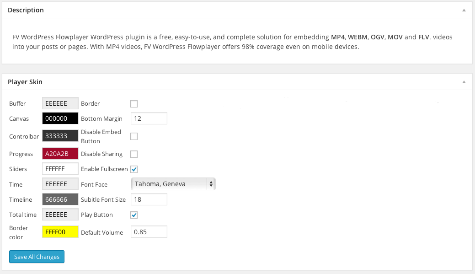Enable the Border checkbox
Viewport: 475px width, 274px height.
coord(134,104)
